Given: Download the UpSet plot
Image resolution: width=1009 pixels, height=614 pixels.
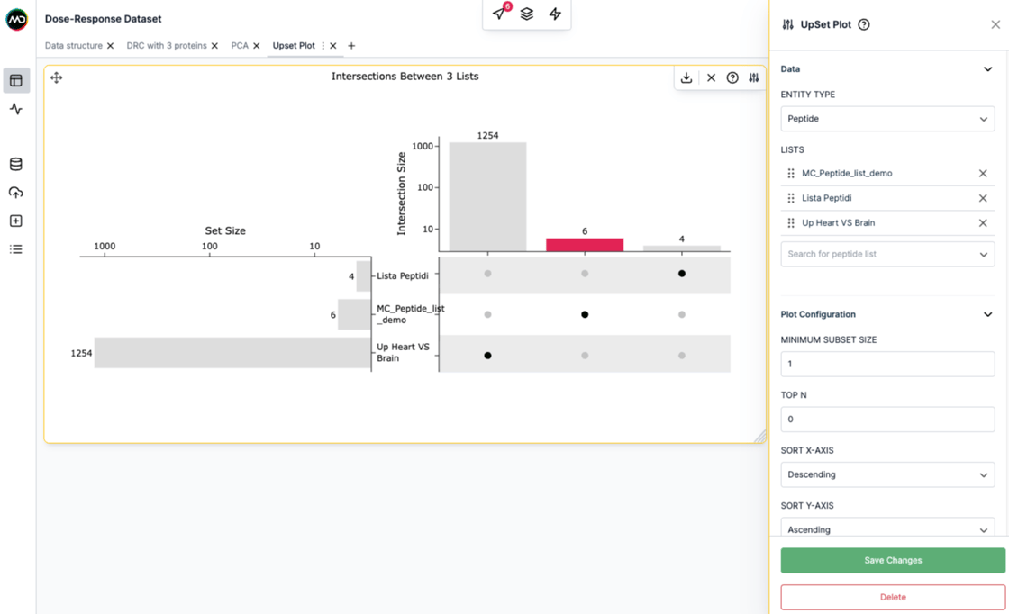Looking at the screenshot, I should pos(686,77).
